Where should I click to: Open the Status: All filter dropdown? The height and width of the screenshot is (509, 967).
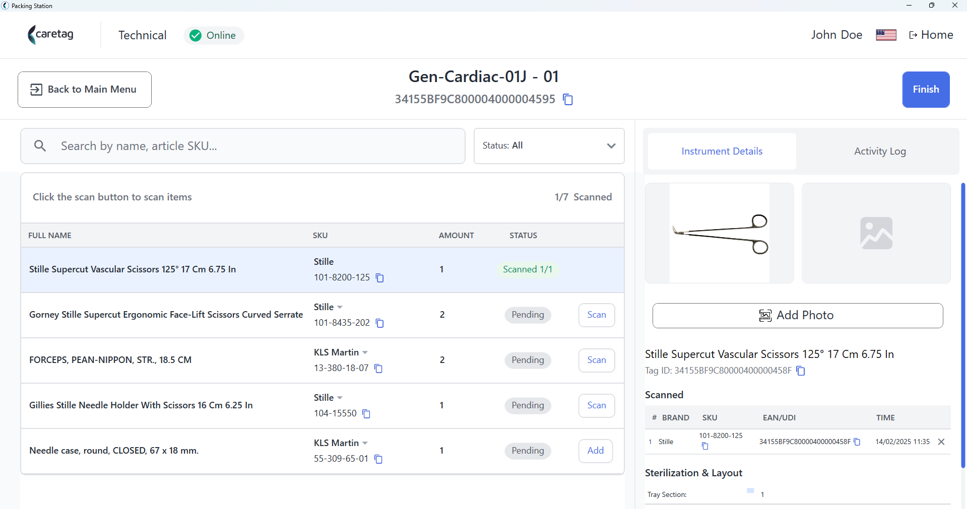(x=549, y=146)
